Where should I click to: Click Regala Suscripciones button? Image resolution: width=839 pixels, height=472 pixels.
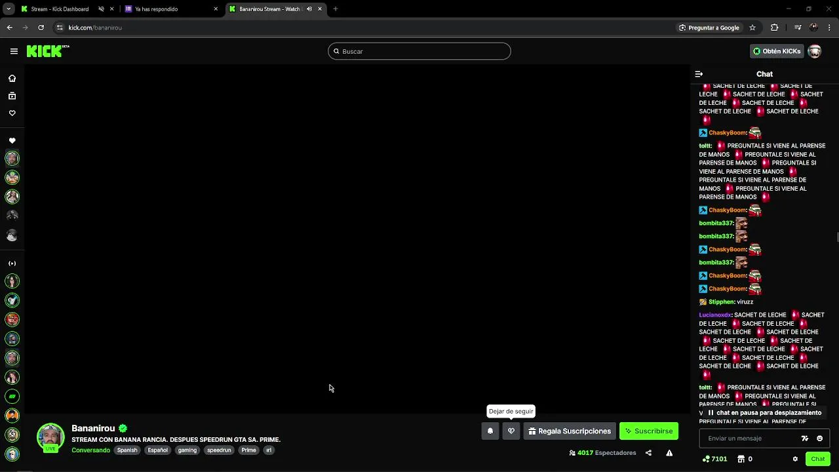pyautogui.click(x=570, y=431)
